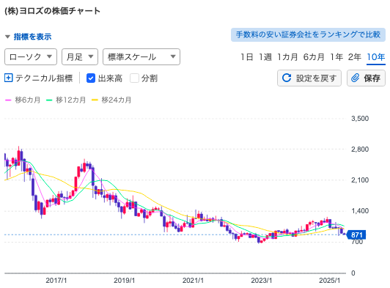Select the 1日 time range
This screenshot has width=390, height=288.
point(247,57)
